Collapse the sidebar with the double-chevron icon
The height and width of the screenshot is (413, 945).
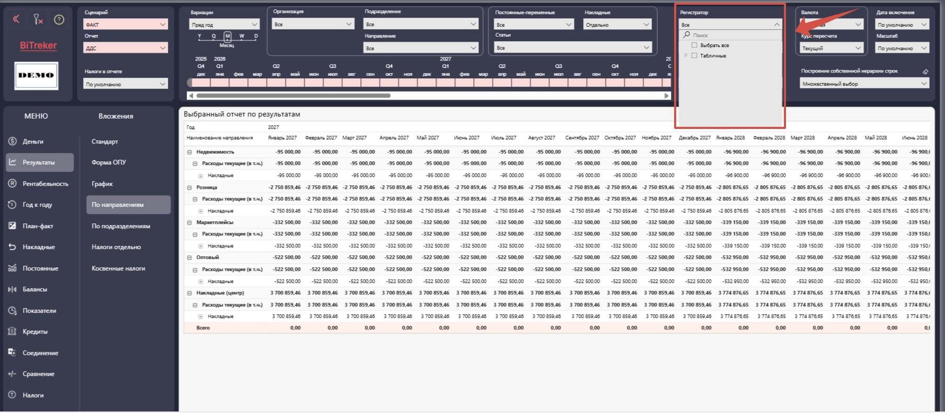point(16,19)
